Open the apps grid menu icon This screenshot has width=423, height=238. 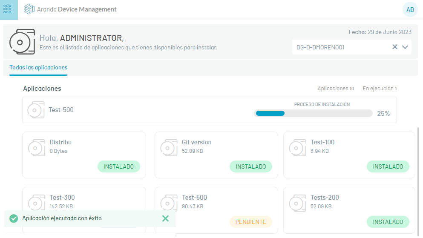pyautogui.click(x=7, y=9)
